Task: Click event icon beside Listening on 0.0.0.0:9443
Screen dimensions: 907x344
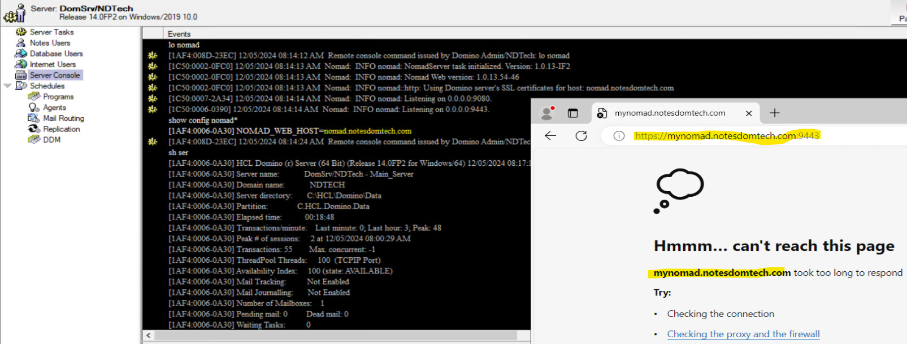Action: click(x=153, y=109)
